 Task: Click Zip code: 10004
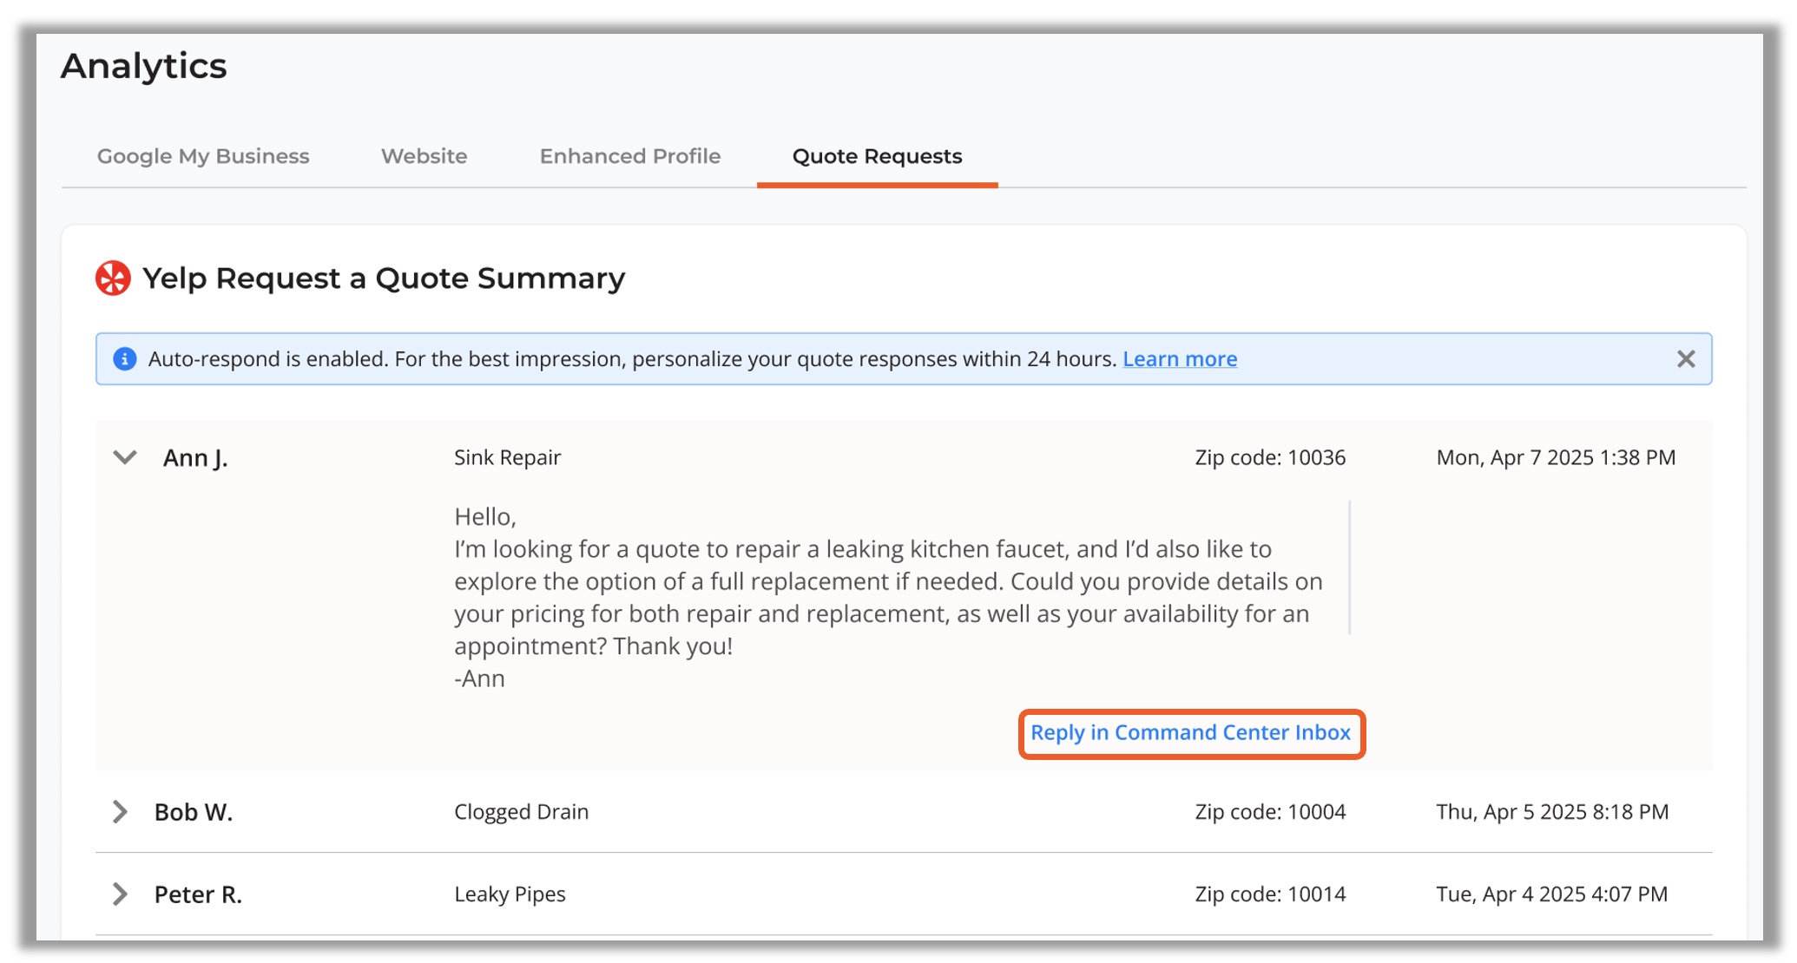point(1270,812)
